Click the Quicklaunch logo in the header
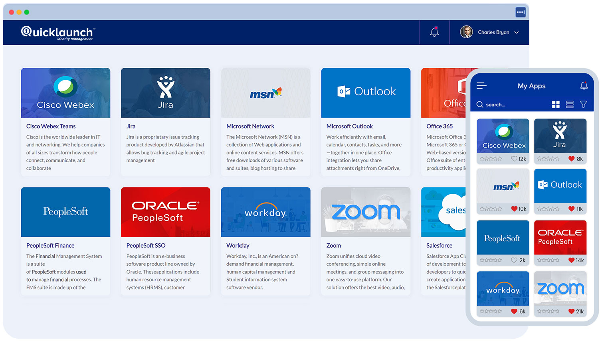 click(58, 33)
